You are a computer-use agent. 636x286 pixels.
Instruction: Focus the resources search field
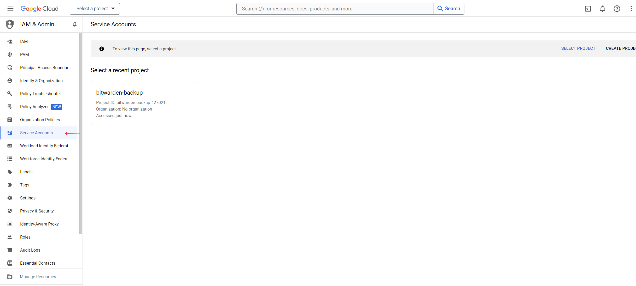335,9
